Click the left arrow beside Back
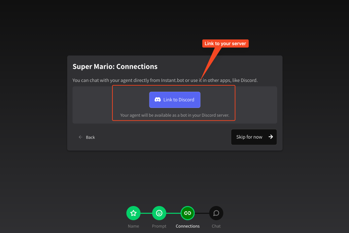The height and width of the screenshot is (233, 349). tap(80, 137)
